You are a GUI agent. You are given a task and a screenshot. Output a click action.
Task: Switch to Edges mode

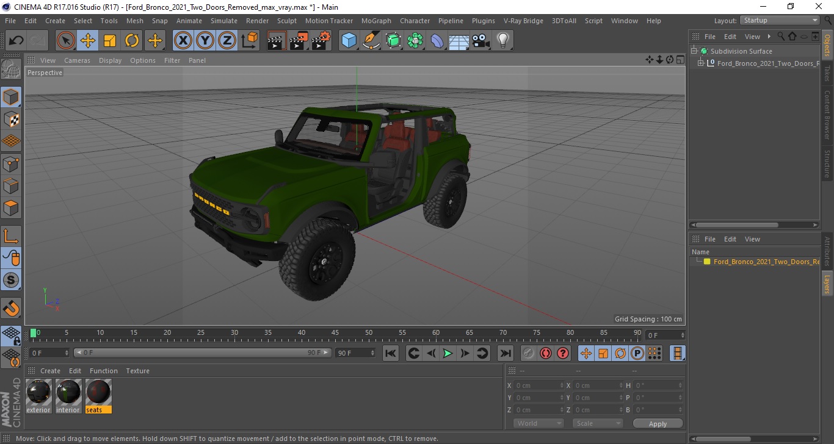(x=11, y=185)
